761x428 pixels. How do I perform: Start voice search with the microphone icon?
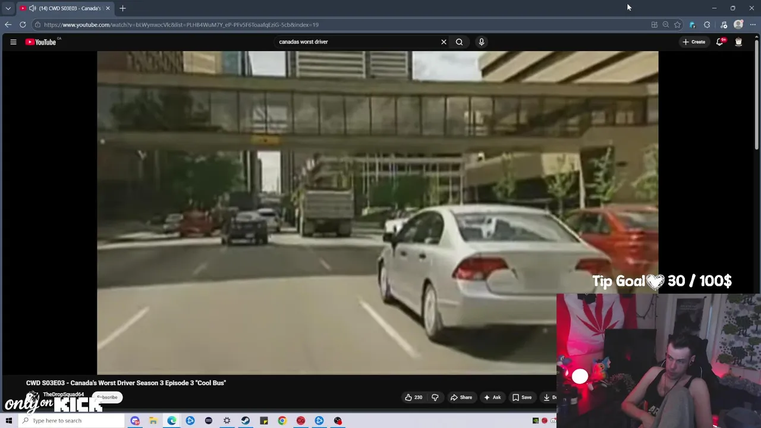pos(482,42)
